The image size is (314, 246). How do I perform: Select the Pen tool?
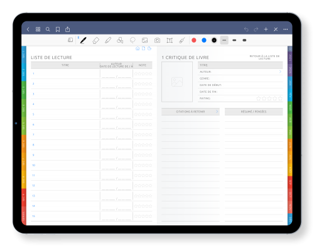point(83,40)
